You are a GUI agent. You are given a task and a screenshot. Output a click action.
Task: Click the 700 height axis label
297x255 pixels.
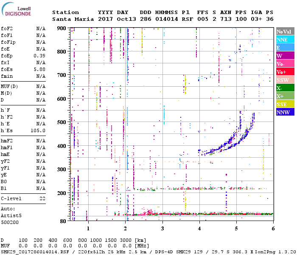(62, 75)
